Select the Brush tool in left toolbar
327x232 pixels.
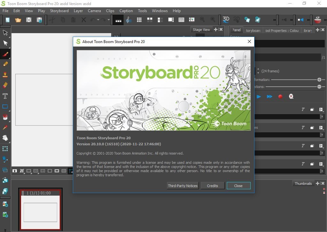pyautogui.click(x=5, y=54)
